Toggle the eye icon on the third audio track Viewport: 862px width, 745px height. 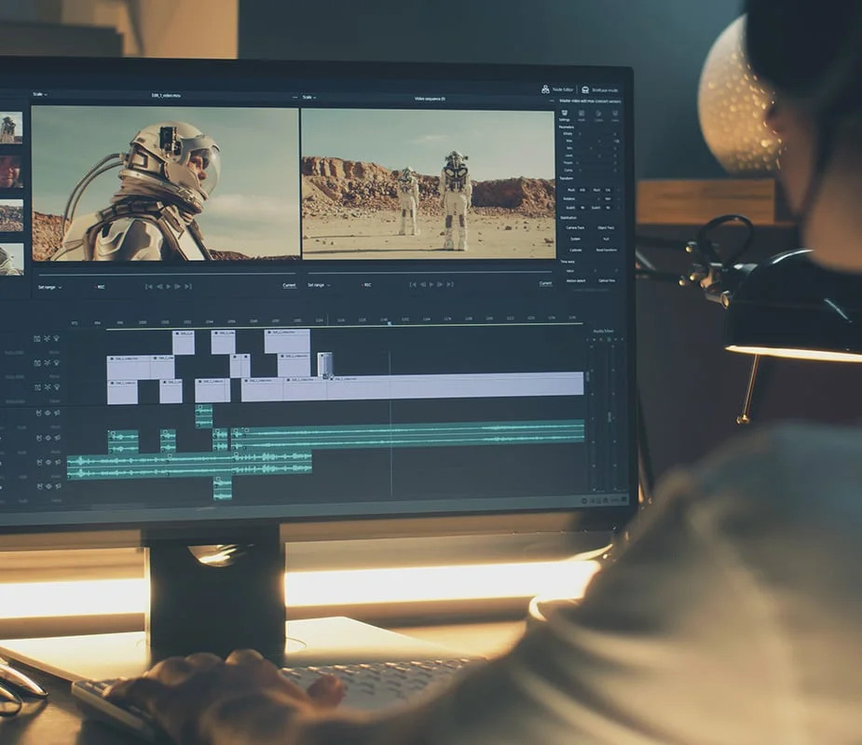pyautogui.click(x=48, y=463)
